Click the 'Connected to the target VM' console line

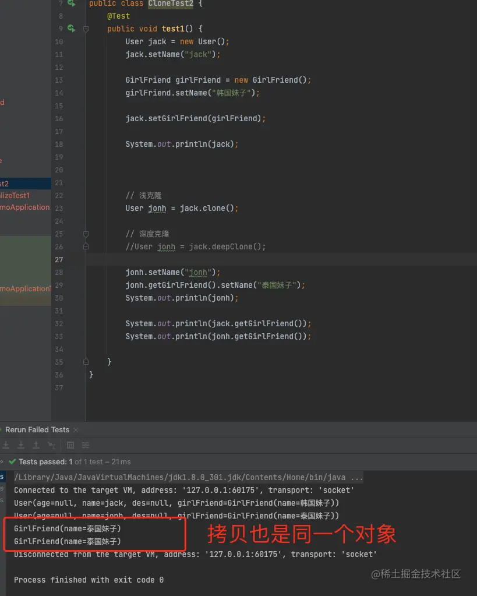click(x=184, y=490)
